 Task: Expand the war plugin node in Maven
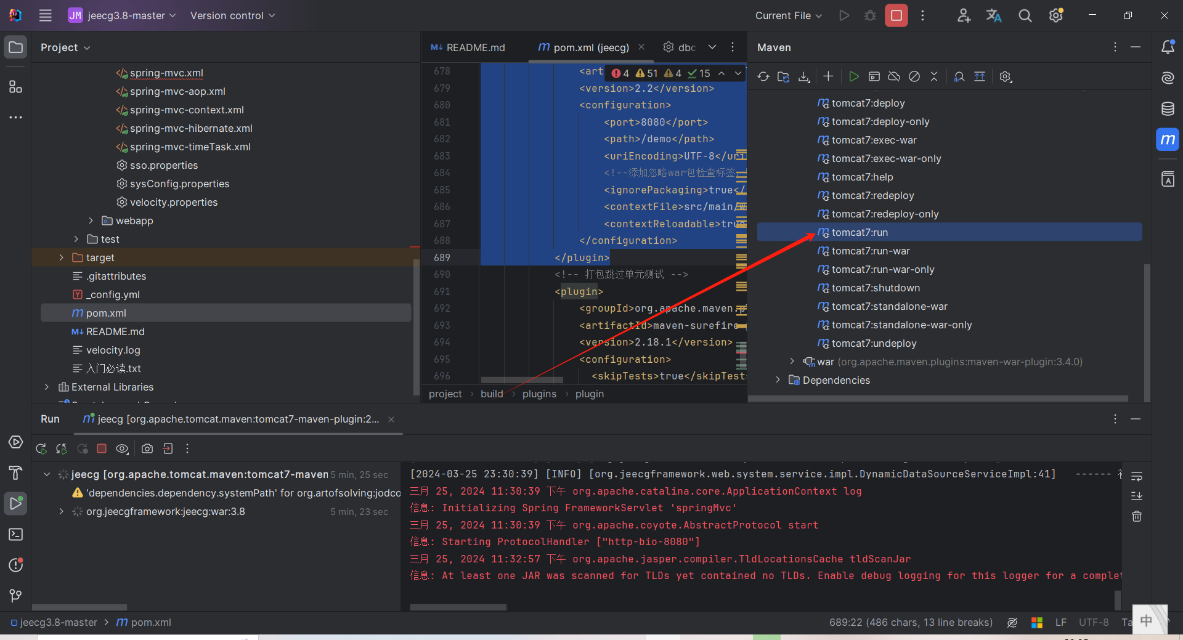[x=792, y=362]
